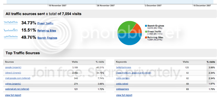View full report under Sources table

(13, 95)
